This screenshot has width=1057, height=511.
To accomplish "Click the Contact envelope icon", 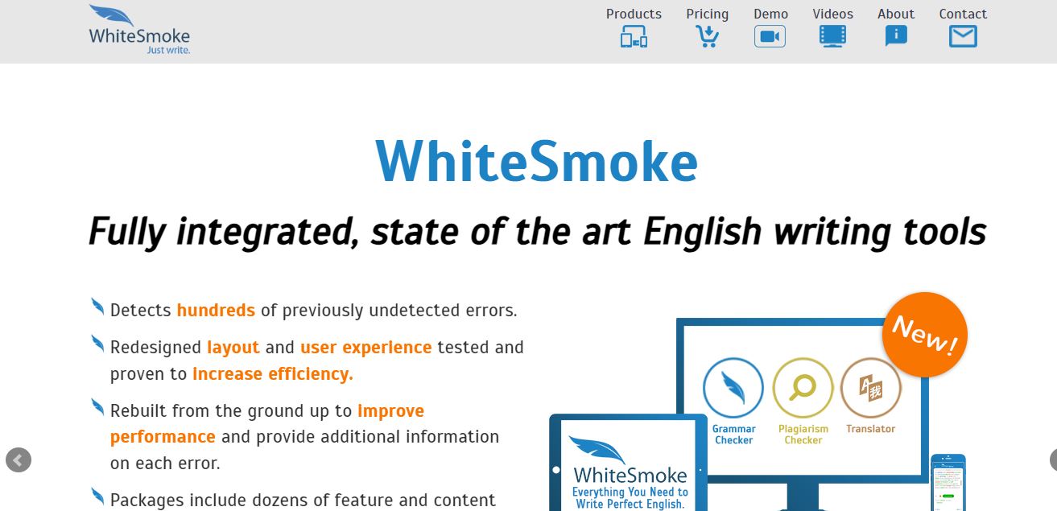I will 963,37.
